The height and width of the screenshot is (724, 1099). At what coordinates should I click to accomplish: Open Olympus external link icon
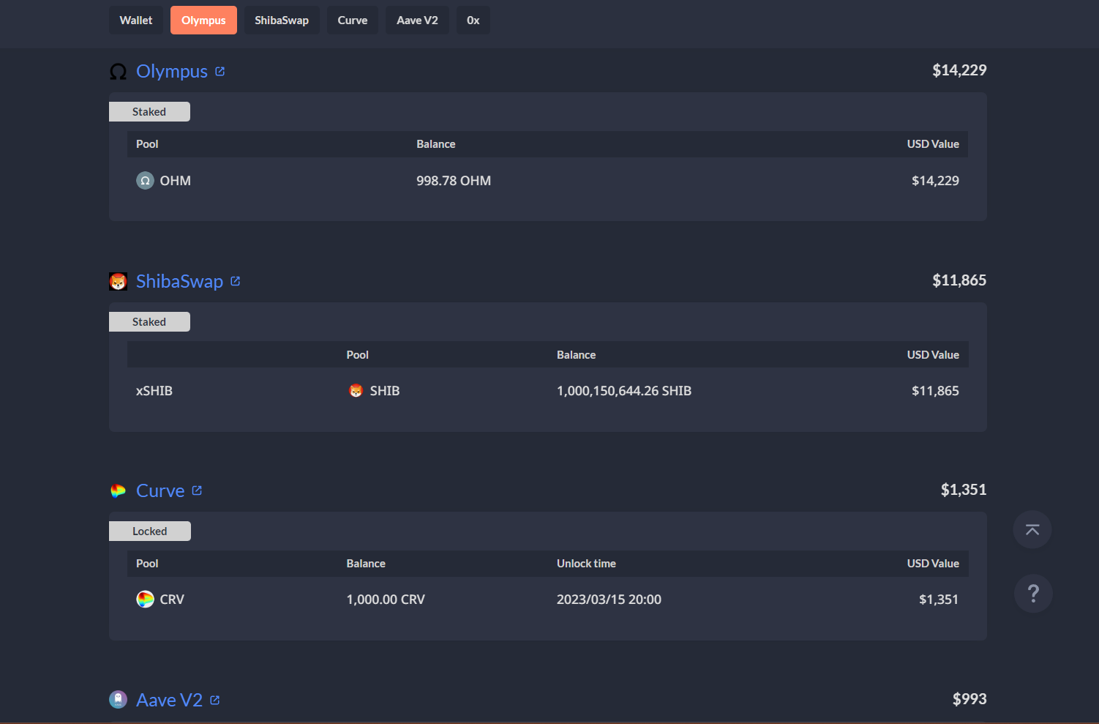tap(220, 71)
